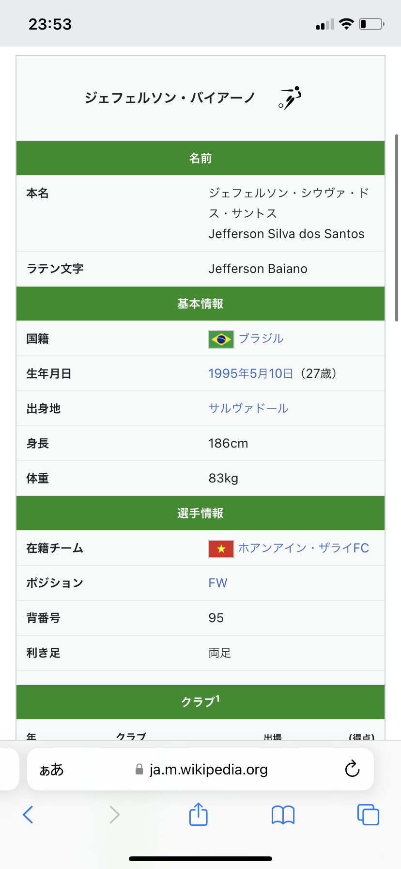Click the Brazil flag image
This screenshot has height=869, width=401.
coord(221,339)
